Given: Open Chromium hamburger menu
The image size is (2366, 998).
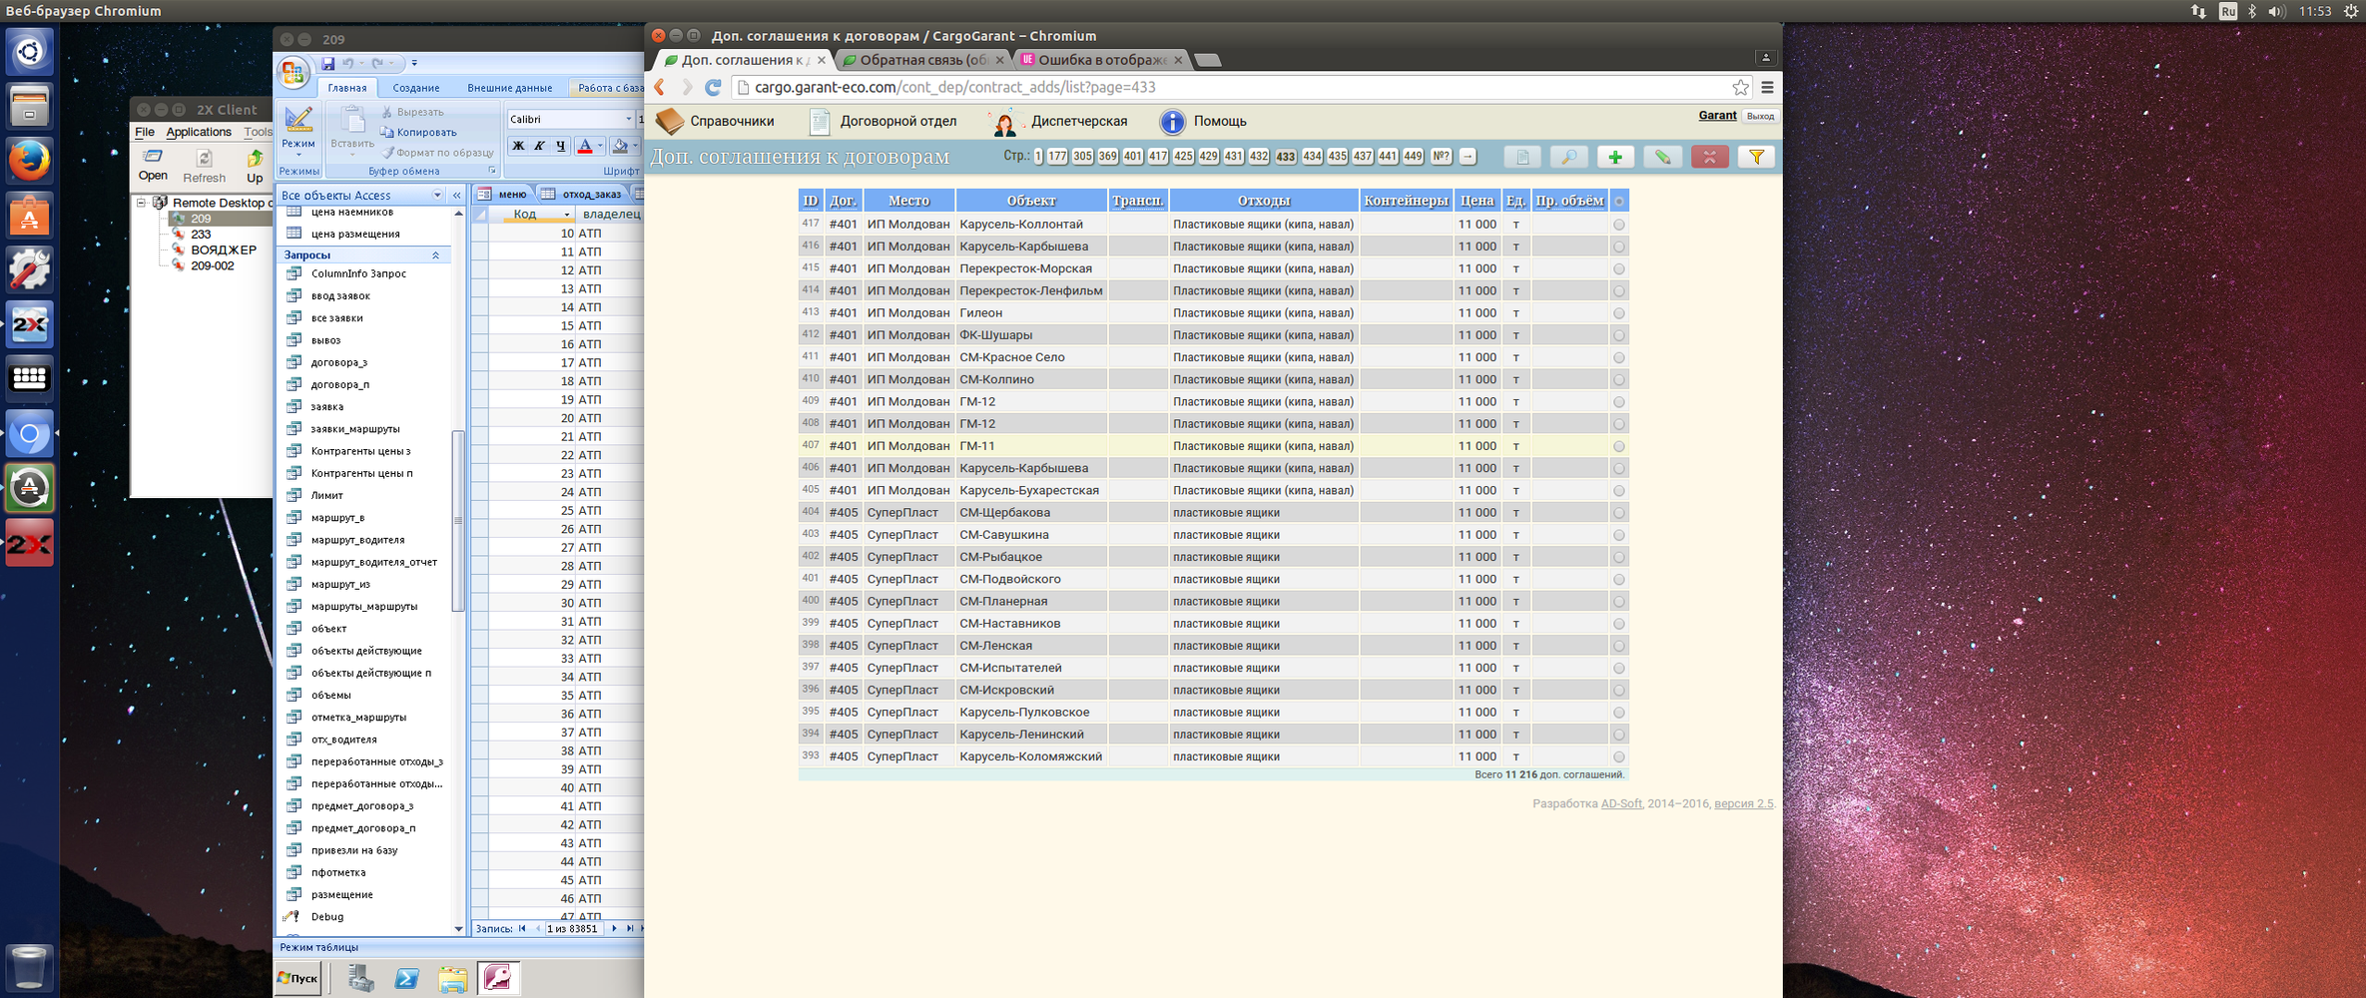Looking at the screenshot, I should [1767, 88].
